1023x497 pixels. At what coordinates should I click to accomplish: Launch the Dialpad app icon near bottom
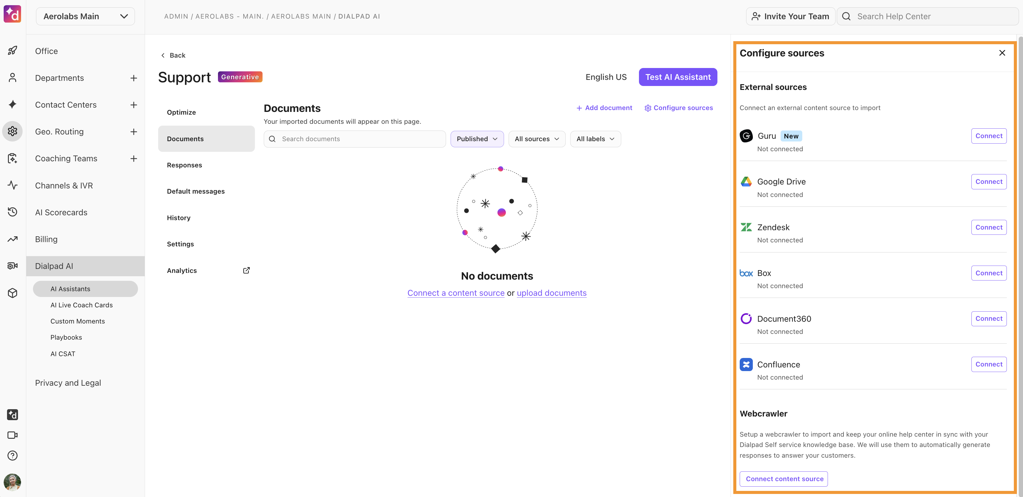[12, 414]
